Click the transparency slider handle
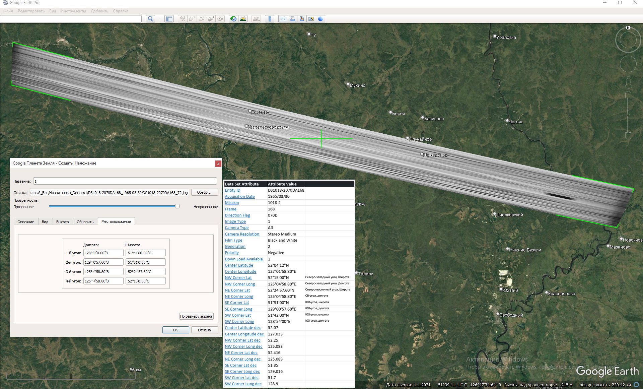This screenshot has height=389, width=643. click(x=177, y=206)
